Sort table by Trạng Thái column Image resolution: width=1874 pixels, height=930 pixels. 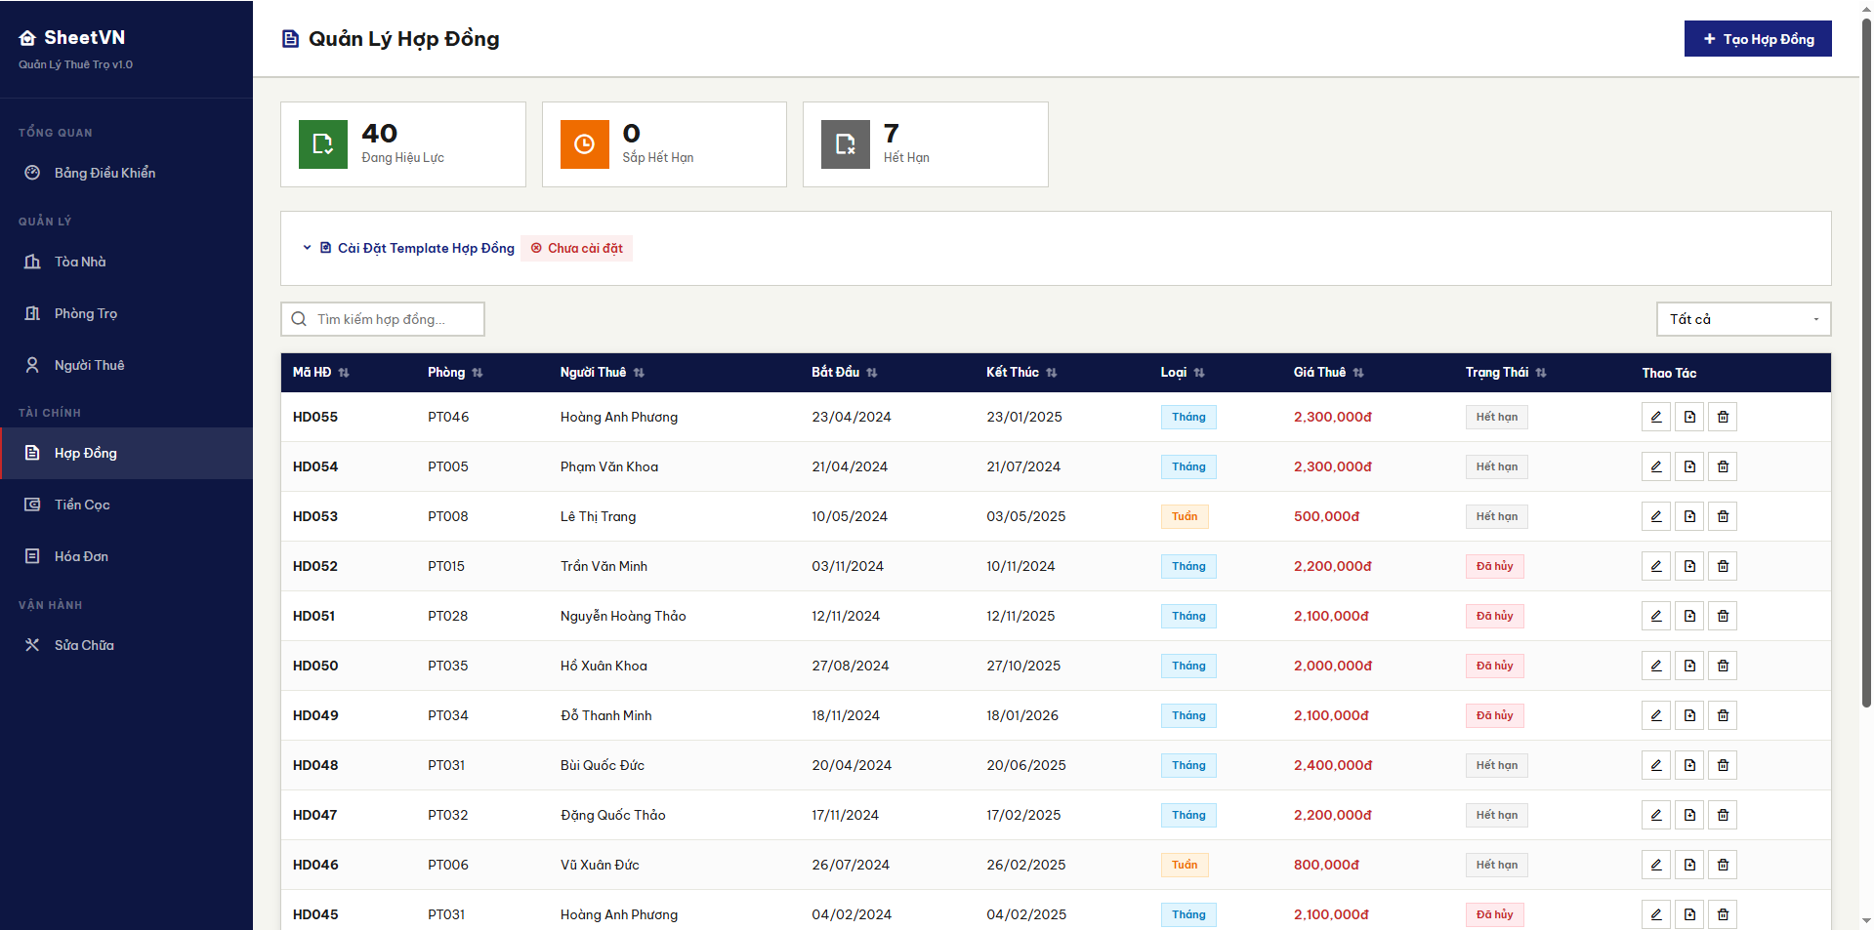(x=1506, y=373)
